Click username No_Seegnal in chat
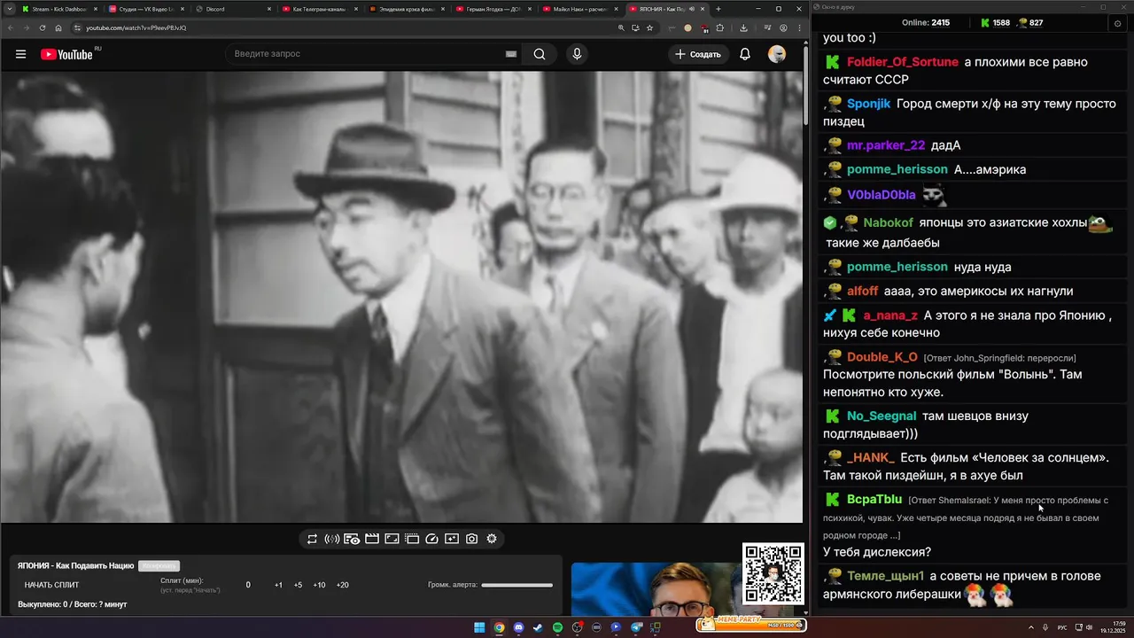 (x=882, y=416)
